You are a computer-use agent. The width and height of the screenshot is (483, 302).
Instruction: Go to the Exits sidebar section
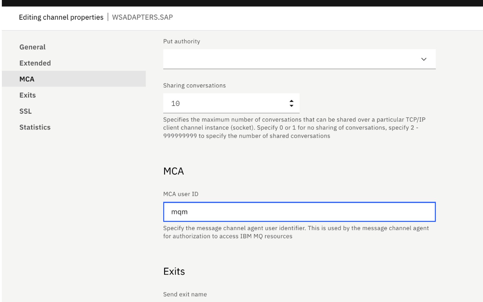(27, 95)
